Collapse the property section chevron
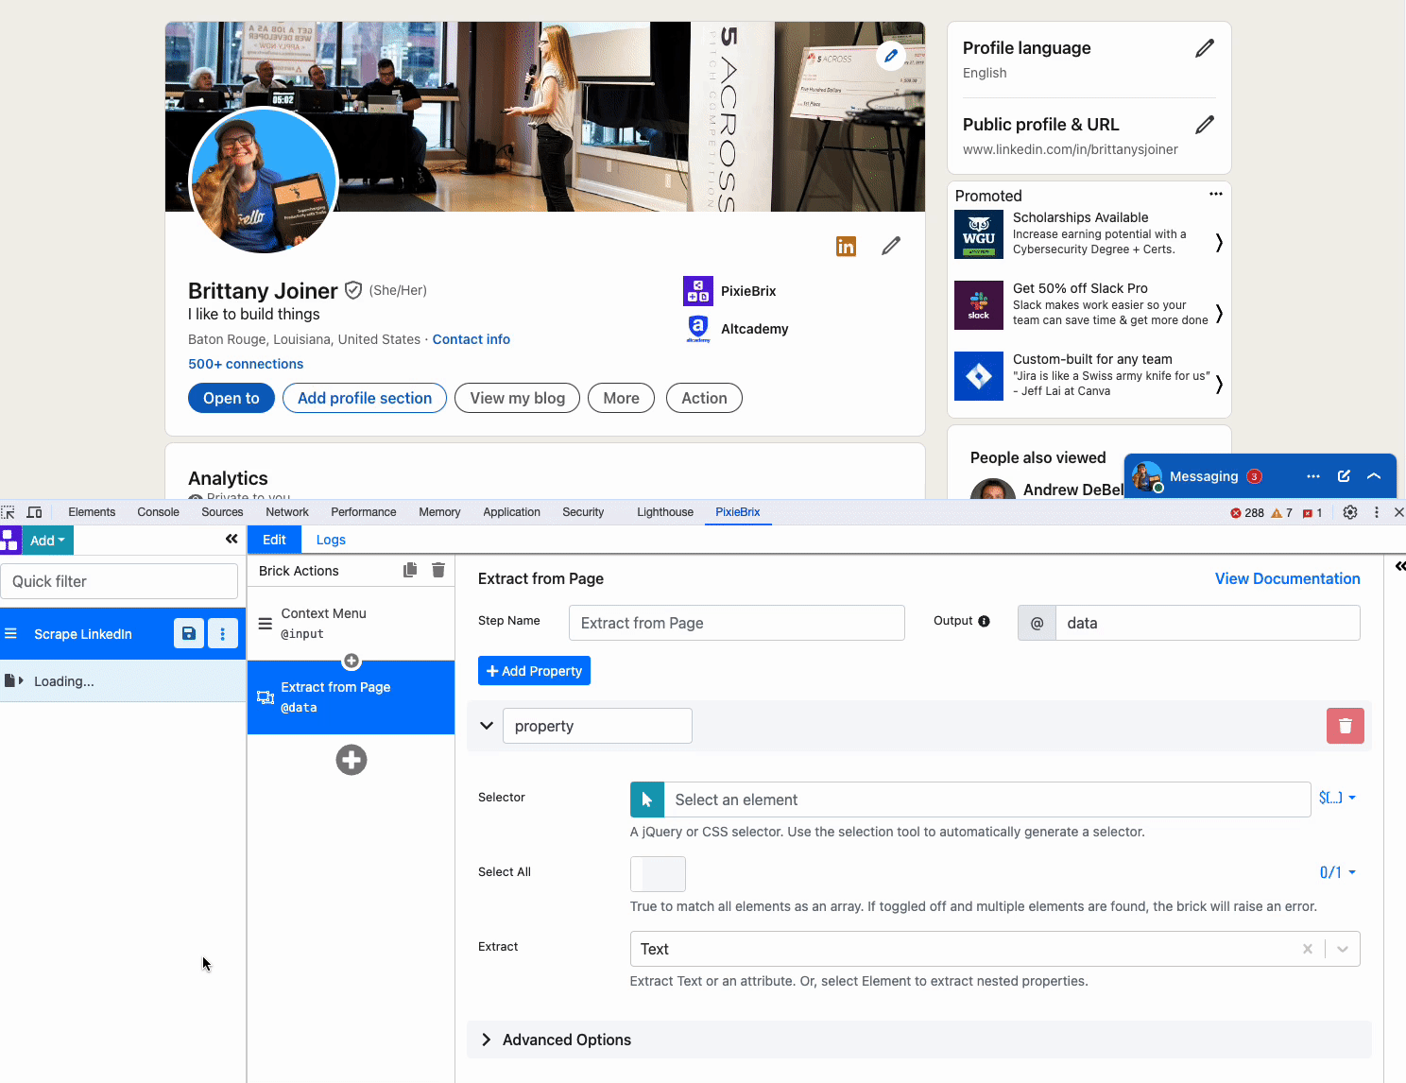Image resolution: width=1406 pixels, height=1083 pixels. click(x=487, y=726)
